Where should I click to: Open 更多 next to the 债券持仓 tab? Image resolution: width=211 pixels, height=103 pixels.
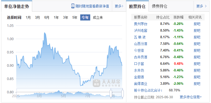click(x=202, y=6)
